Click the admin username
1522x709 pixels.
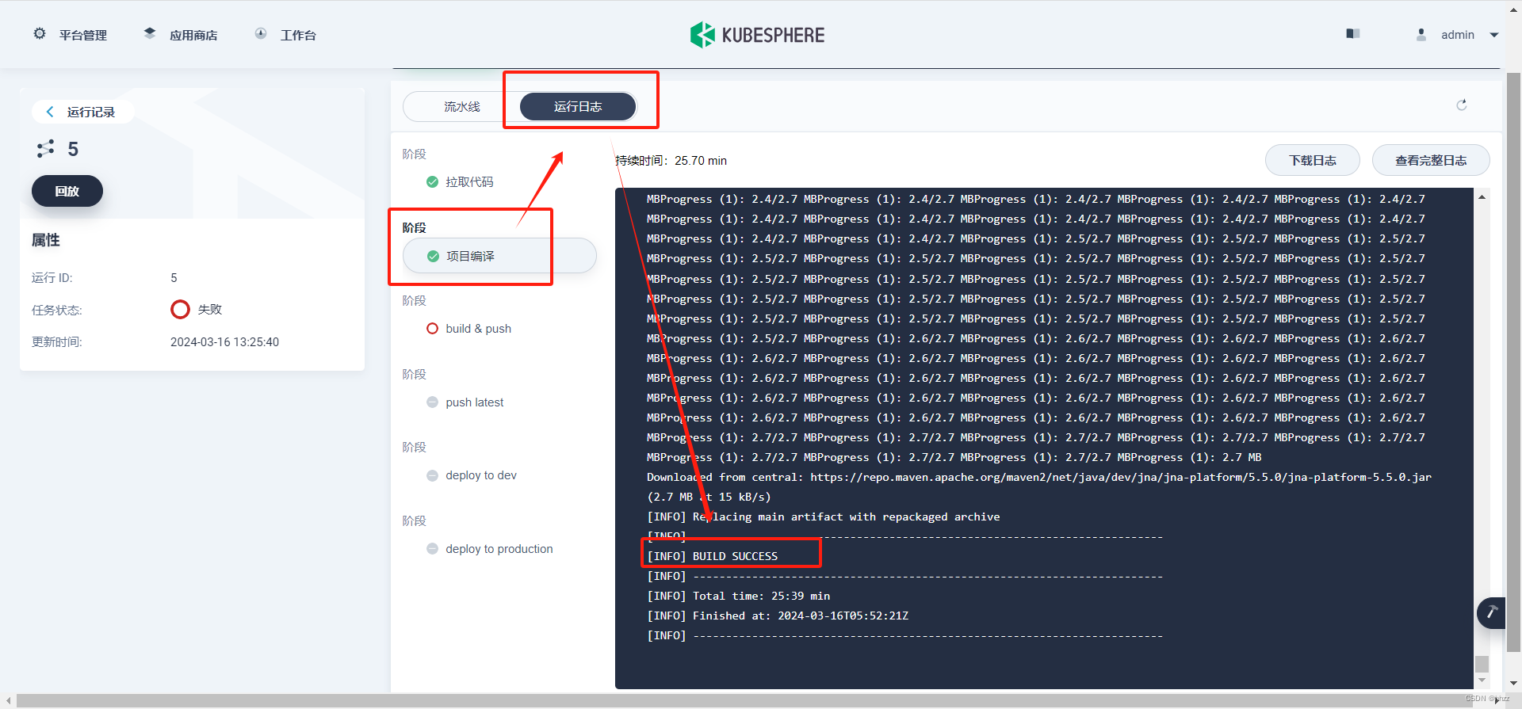tap(1458, 35)
